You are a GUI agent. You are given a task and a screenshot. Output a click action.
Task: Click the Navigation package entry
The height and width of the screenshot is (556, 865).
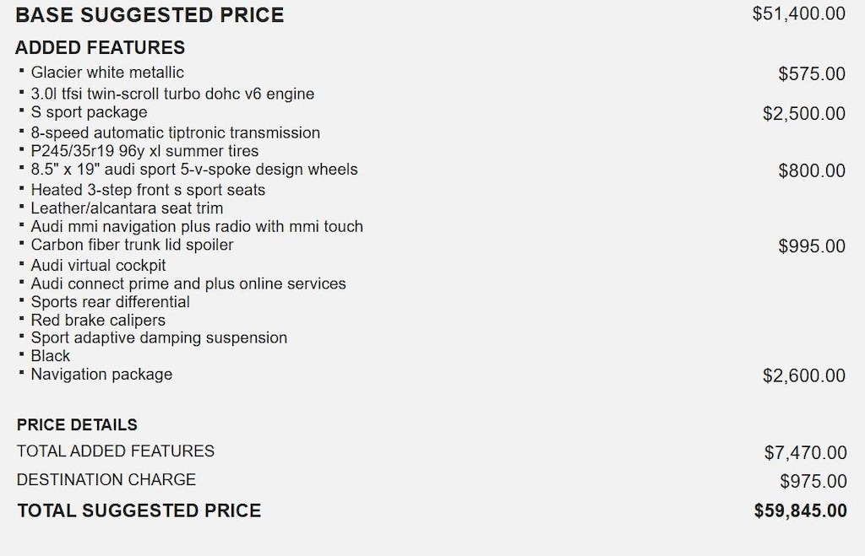click(x=101, y=374)
